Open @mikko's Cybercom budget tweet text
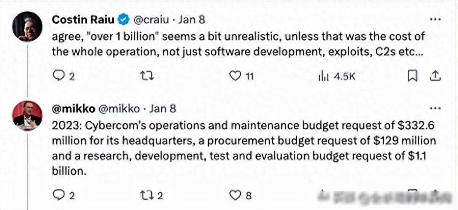 [243, 148]
